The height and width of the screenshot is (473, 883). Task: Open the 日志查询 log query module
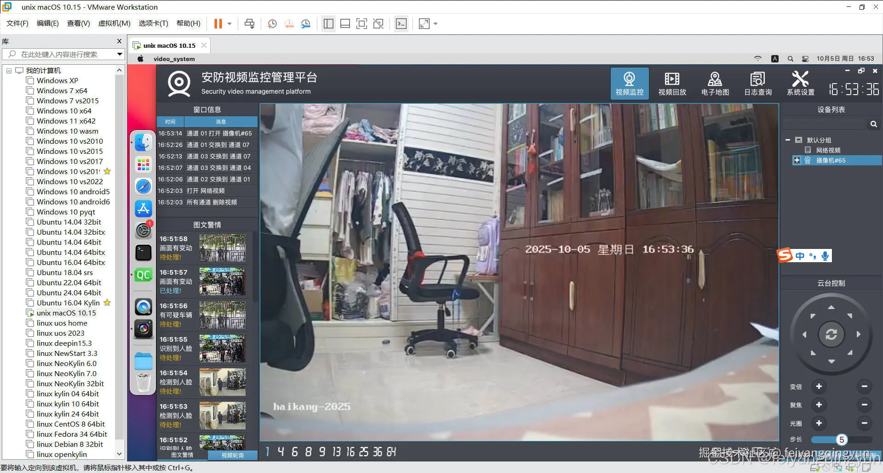[758, 83]
